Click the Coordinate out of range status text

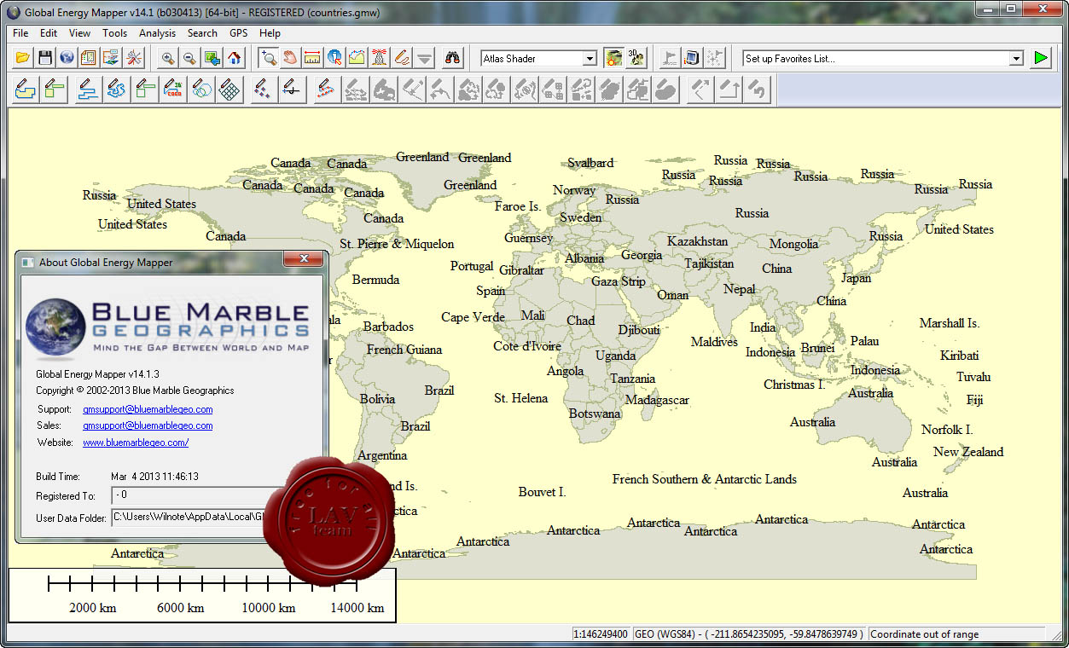[924, 634]
